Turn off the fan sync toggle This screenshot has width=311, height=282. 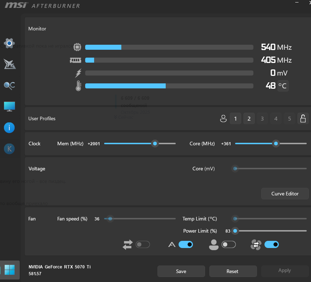(271, 244)
